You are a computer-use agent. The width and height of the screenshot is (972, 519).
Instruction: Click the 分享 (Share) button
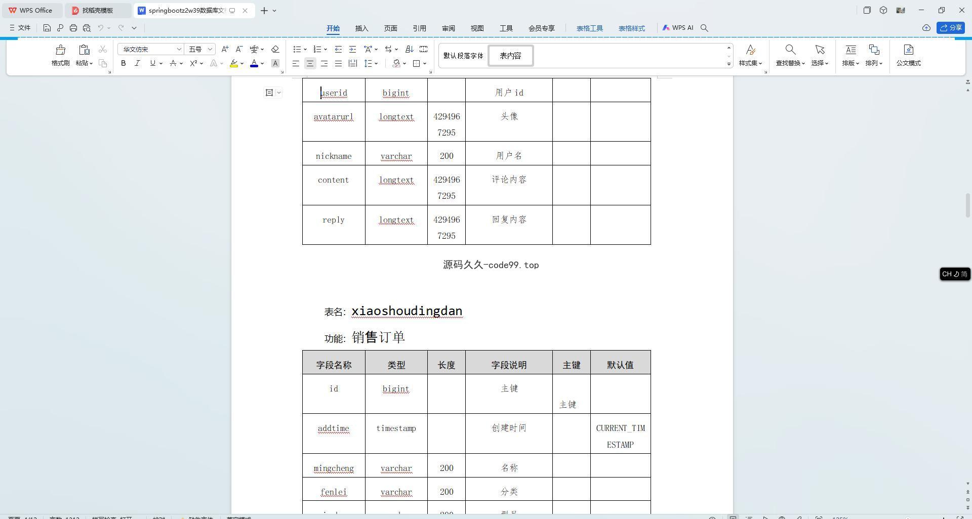click(x=950, y=28)
